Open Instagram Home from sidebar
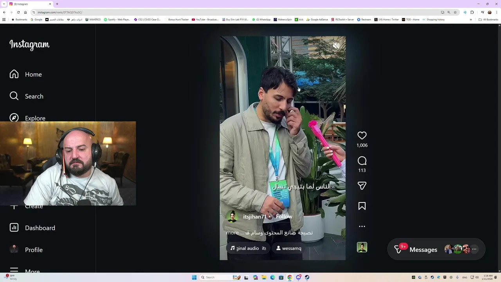This screenshot has width=501, height=282. point(26,74)
